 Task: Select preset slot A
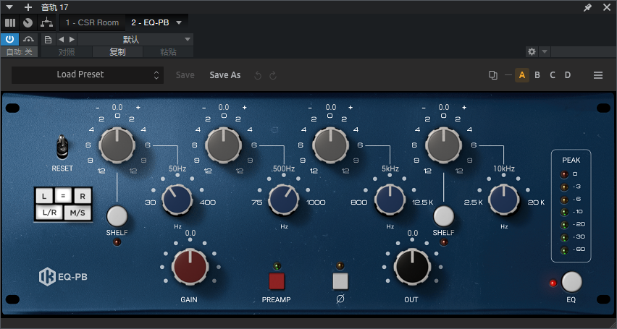(x=522, y=75)
